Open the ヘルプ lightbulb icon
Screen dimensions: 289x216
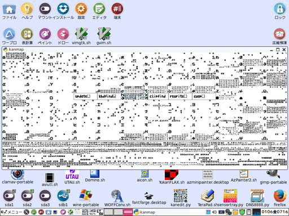(27, 9)
